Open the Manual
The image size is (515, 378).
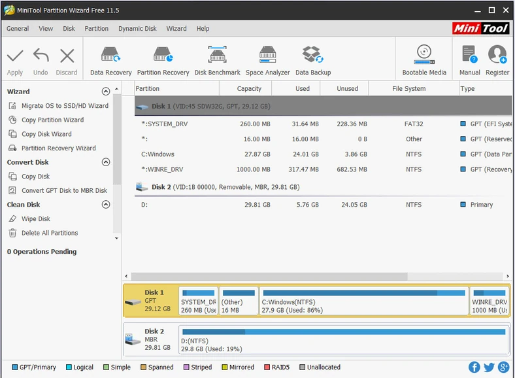(469, 60)
